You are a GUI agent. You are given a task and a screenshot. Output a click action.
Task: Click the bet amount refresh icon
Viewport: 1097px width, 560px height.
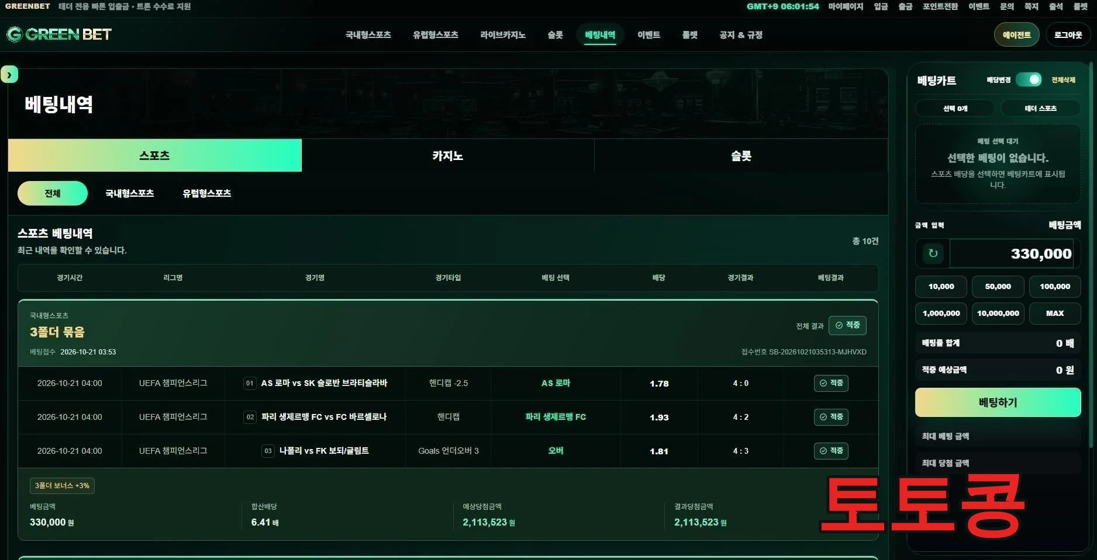click(x=933, y=253)
